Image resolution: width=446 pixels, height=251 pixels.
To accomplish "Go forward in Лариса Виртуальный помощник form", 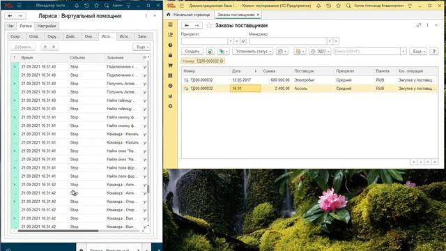I will click(20, 16).
